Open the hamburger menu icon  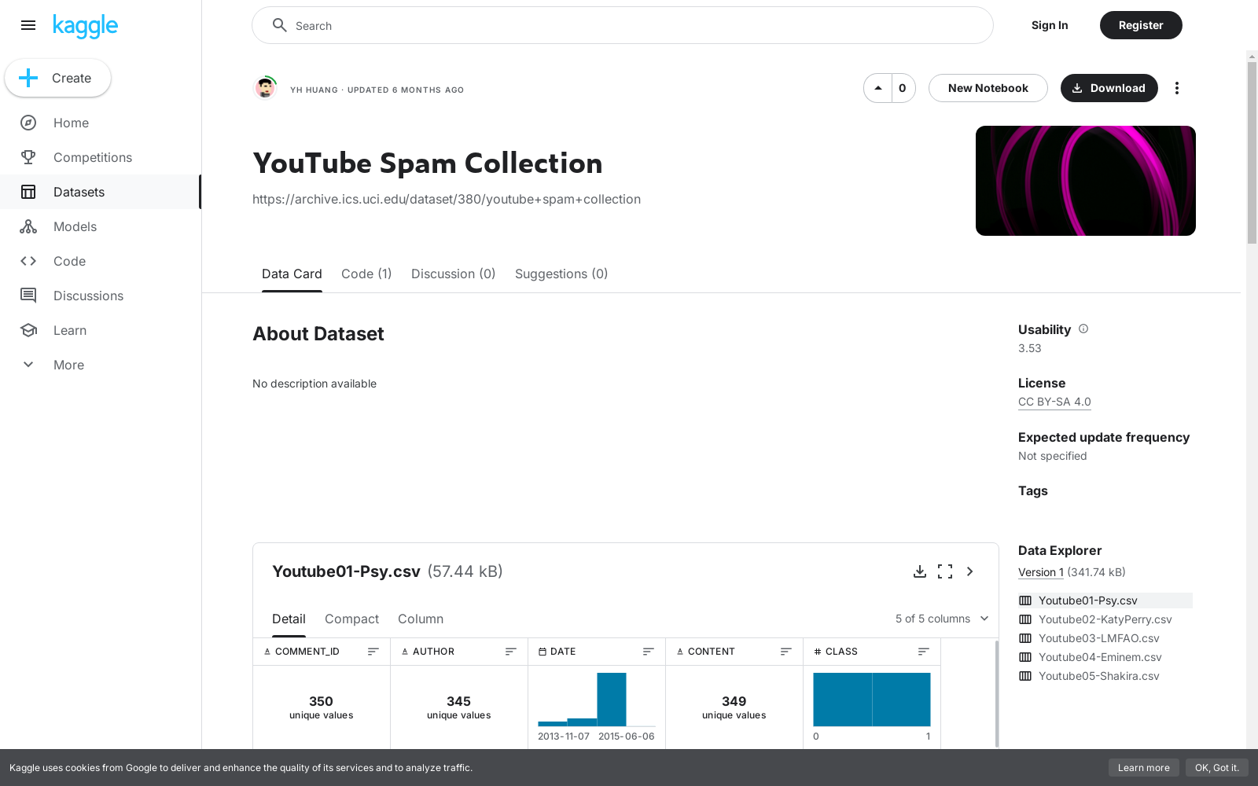[x=28, y=25]
